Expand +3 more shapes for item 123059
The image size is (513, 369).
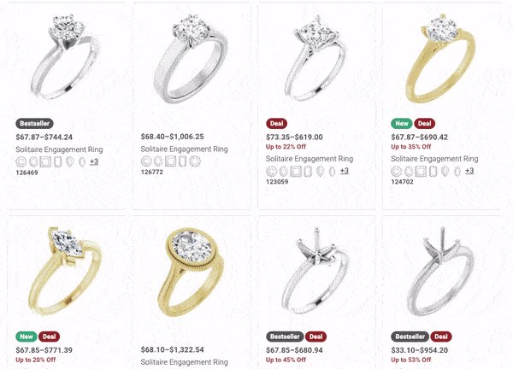345,171
